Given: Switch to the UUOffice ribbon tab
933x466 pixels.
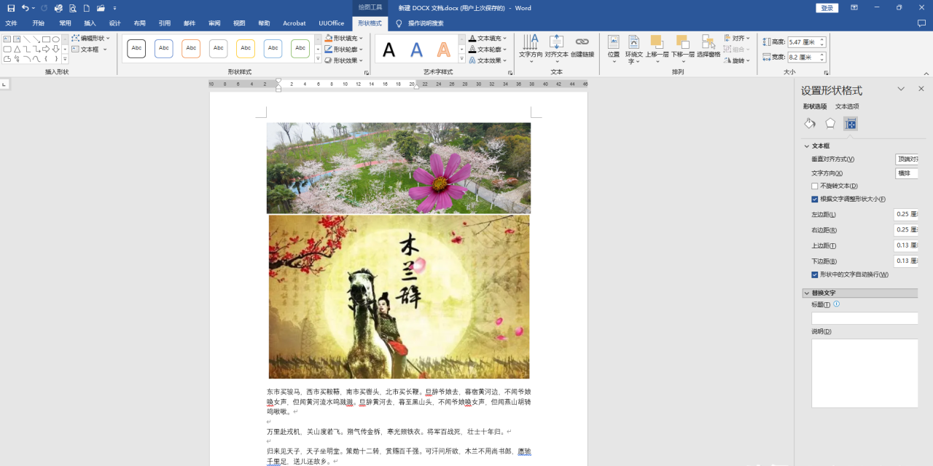Looking at the screenshot, I should coord(331,23).
